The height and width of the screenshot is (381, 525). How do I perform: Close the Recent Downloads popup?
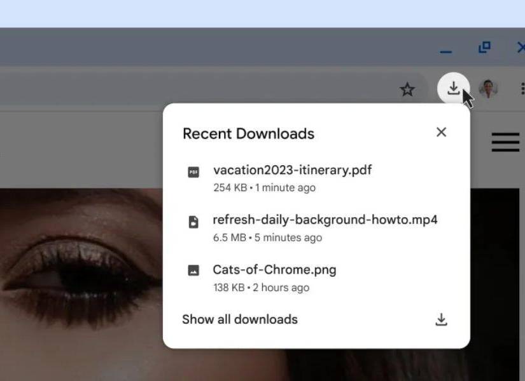[x=441, y=132]
